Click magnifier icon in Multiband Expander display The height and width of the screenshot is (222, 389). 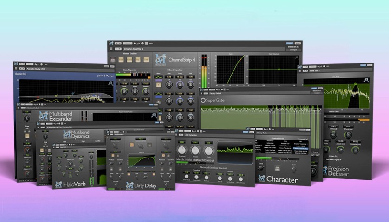click(154, 115)
